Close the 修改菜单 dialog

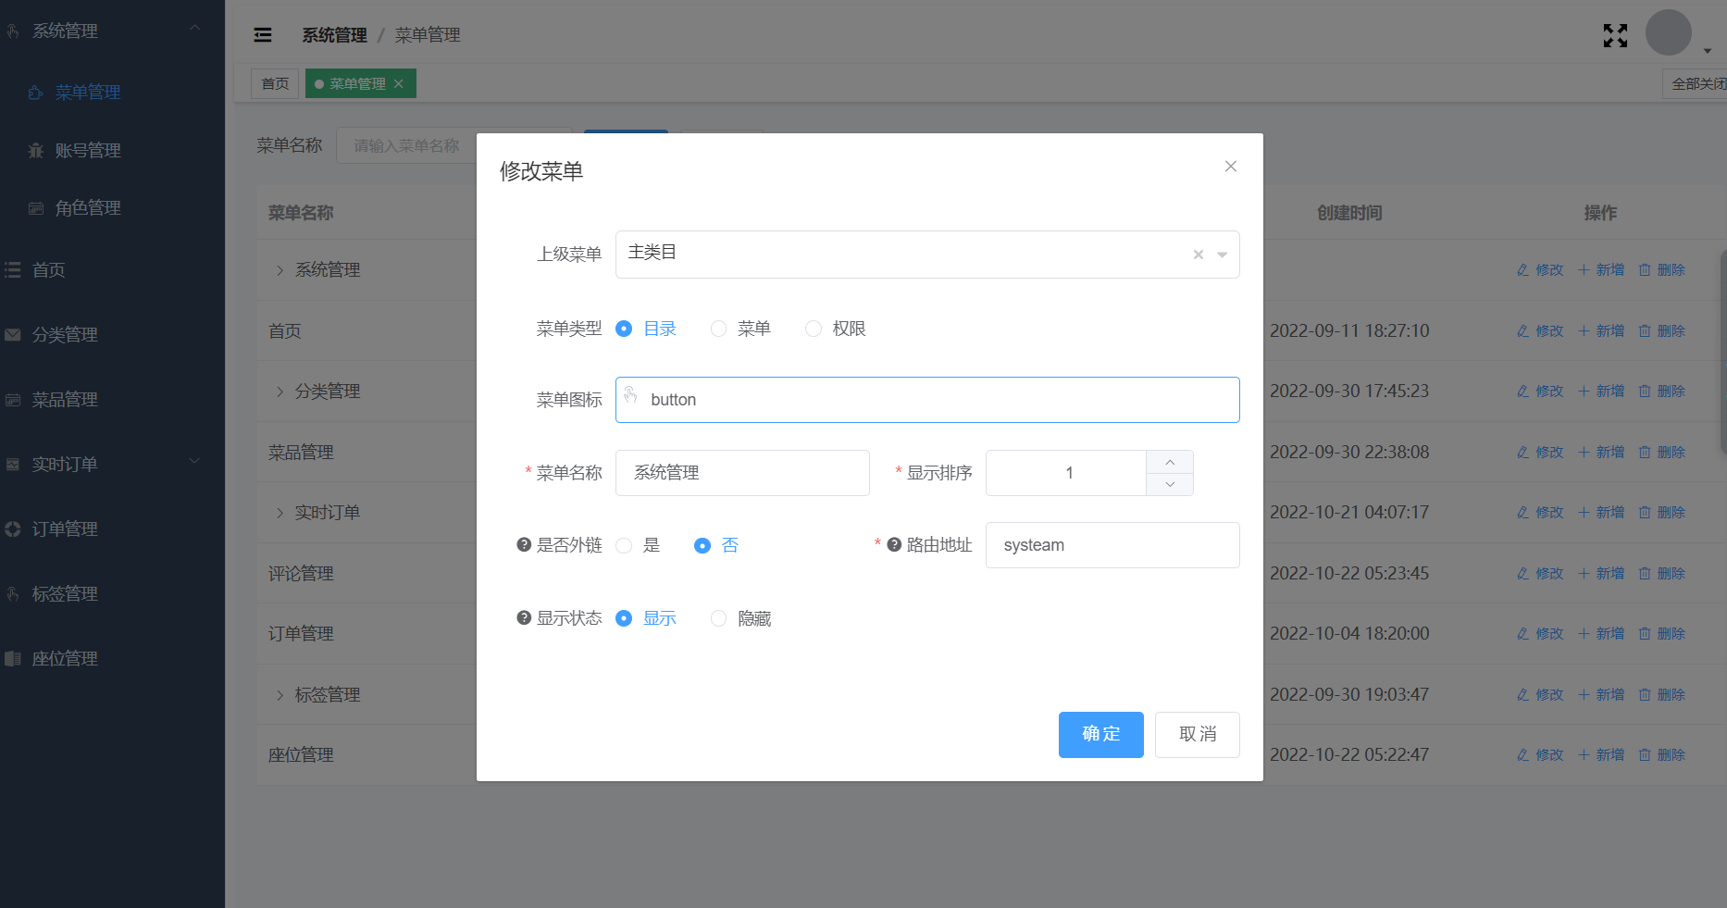click(1230, 167)
